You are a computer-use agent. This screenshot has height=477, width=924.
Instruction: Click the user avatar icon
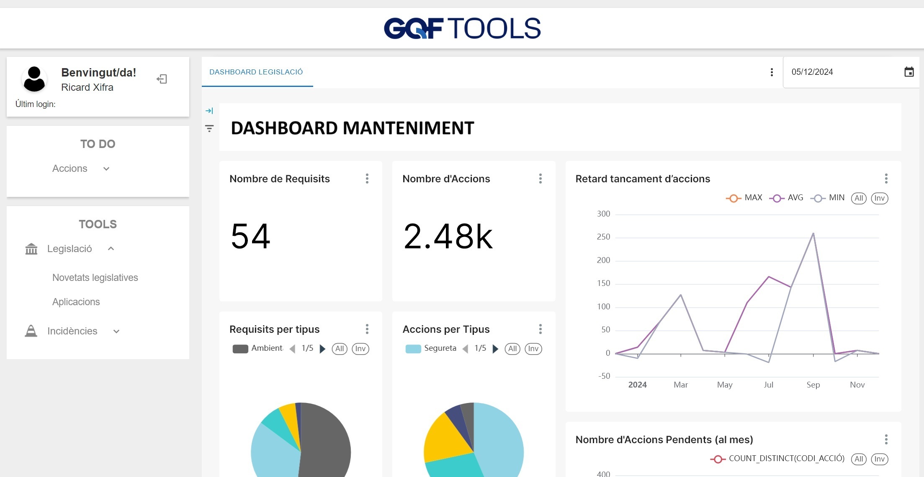click(x=34, y=79)
